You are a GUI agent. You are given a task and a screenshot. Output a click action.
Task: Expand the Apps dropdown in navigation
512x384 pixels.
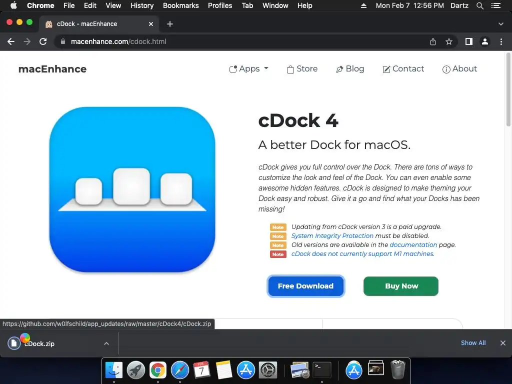(248, 69)
